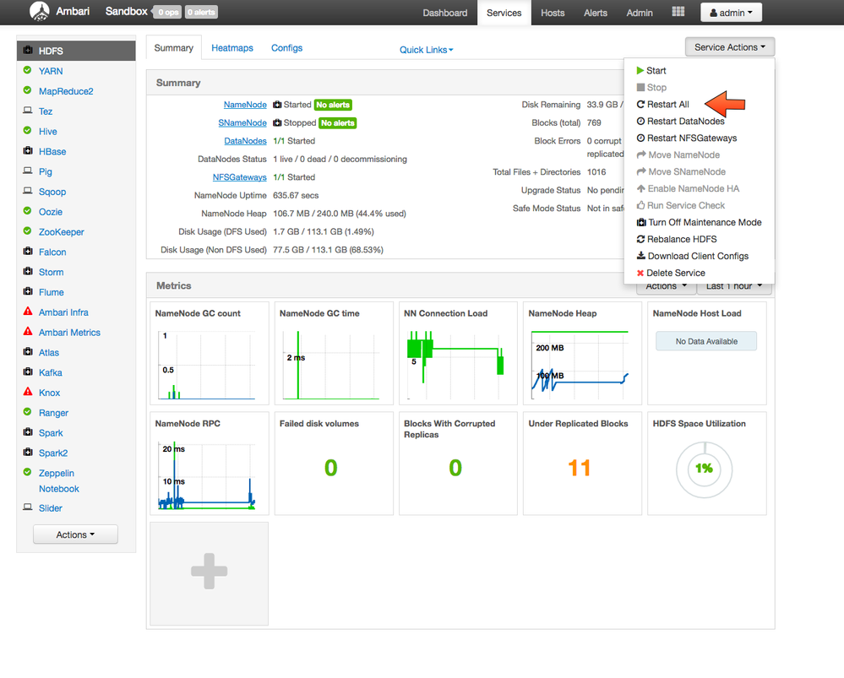Click the medkit icon beside HBase
The height and width of the screenshot is (678, 844).
[x=27, y=150]
